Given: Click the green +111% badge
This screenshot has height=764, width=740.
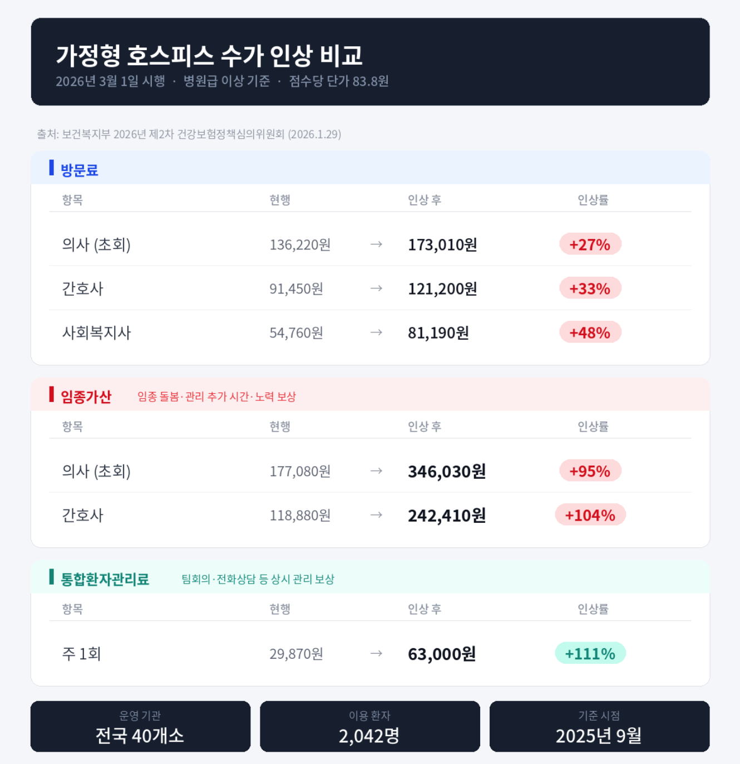Looking at the screenshot, I should click(x=590, y=653).
